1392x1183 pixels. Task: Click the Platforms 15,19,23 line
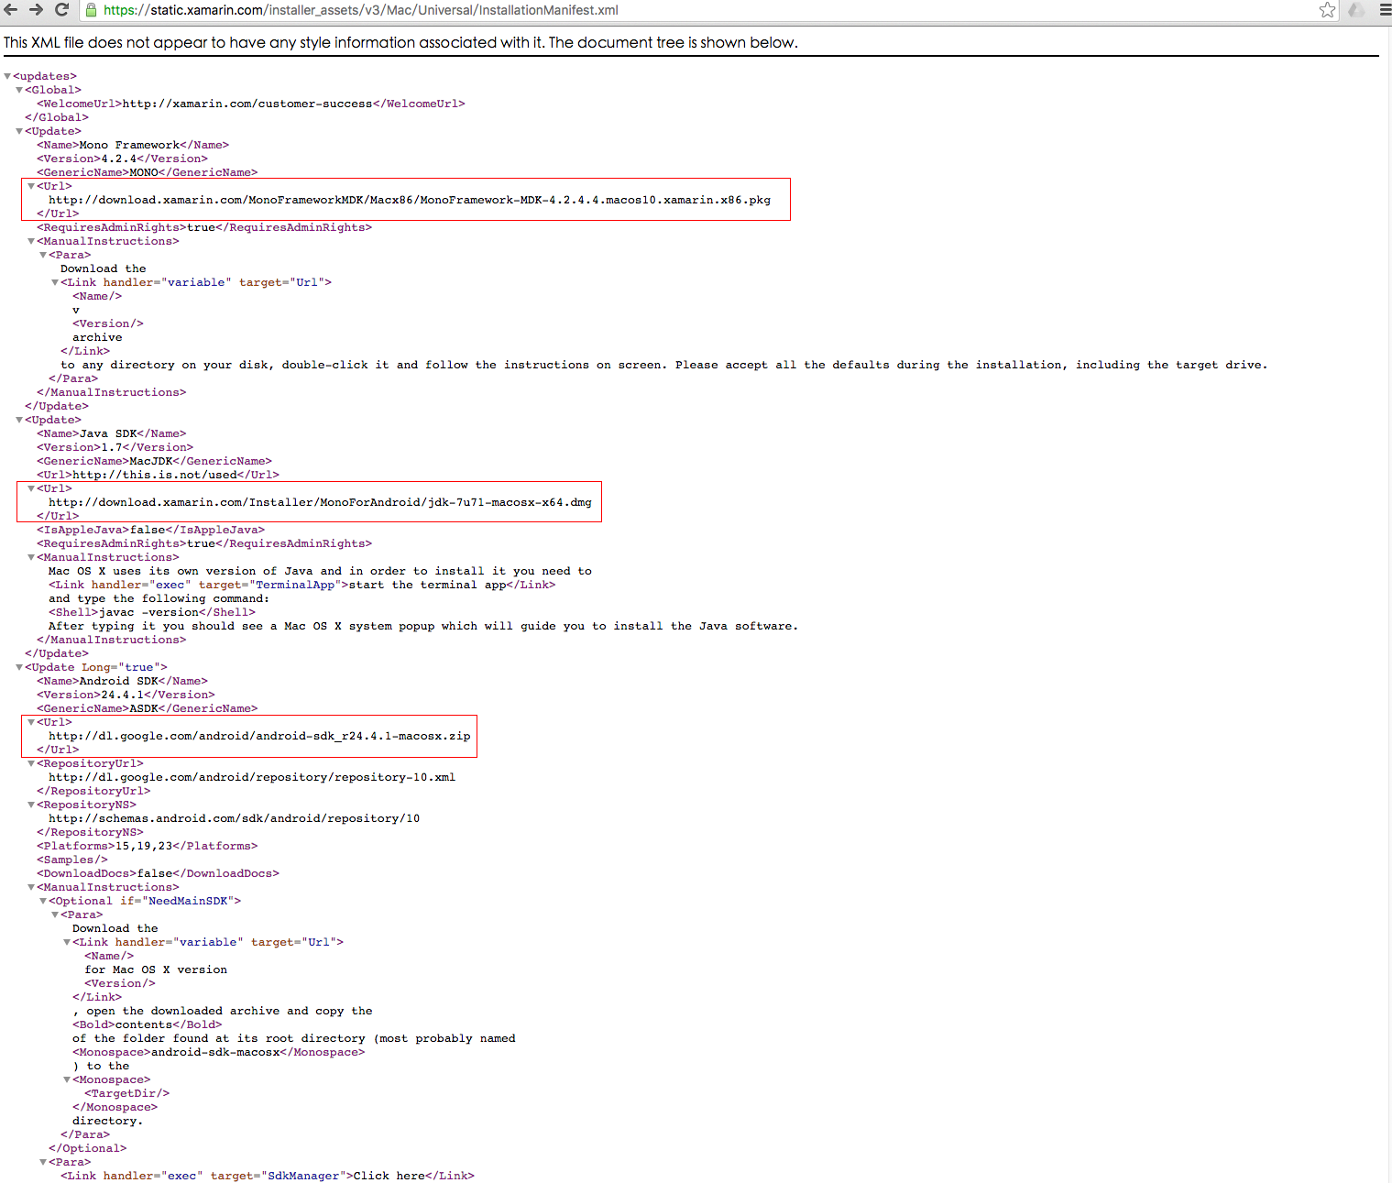click(x=147, y=847)
